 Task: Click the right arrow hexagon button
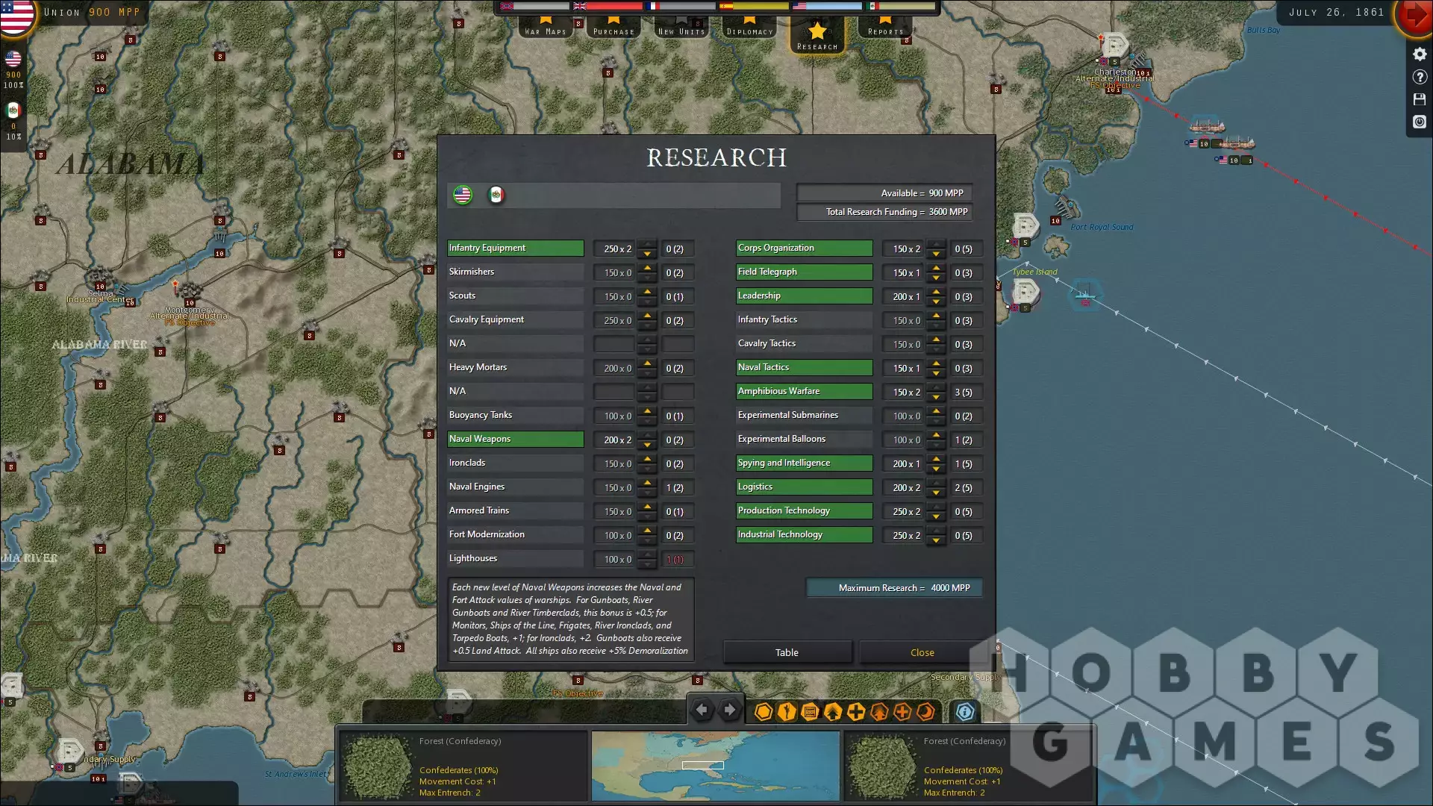[x=729, y=710]
